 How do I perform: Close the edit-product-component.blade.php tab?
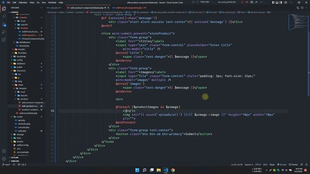[108, 8]
